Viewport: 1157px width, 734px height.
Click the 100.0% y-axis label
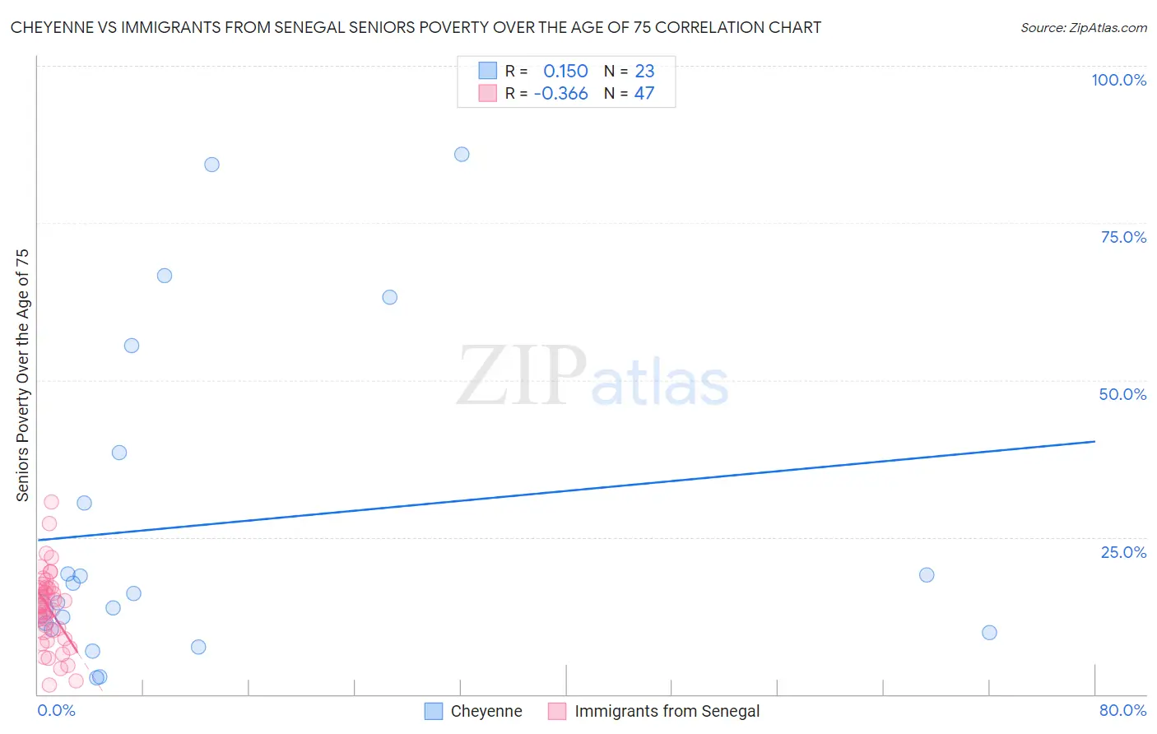coord(1118,80)
